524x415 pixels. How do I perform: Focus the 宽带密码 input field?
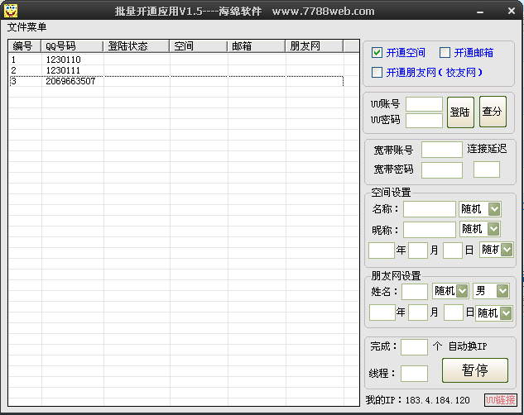(x=442, y=170)
